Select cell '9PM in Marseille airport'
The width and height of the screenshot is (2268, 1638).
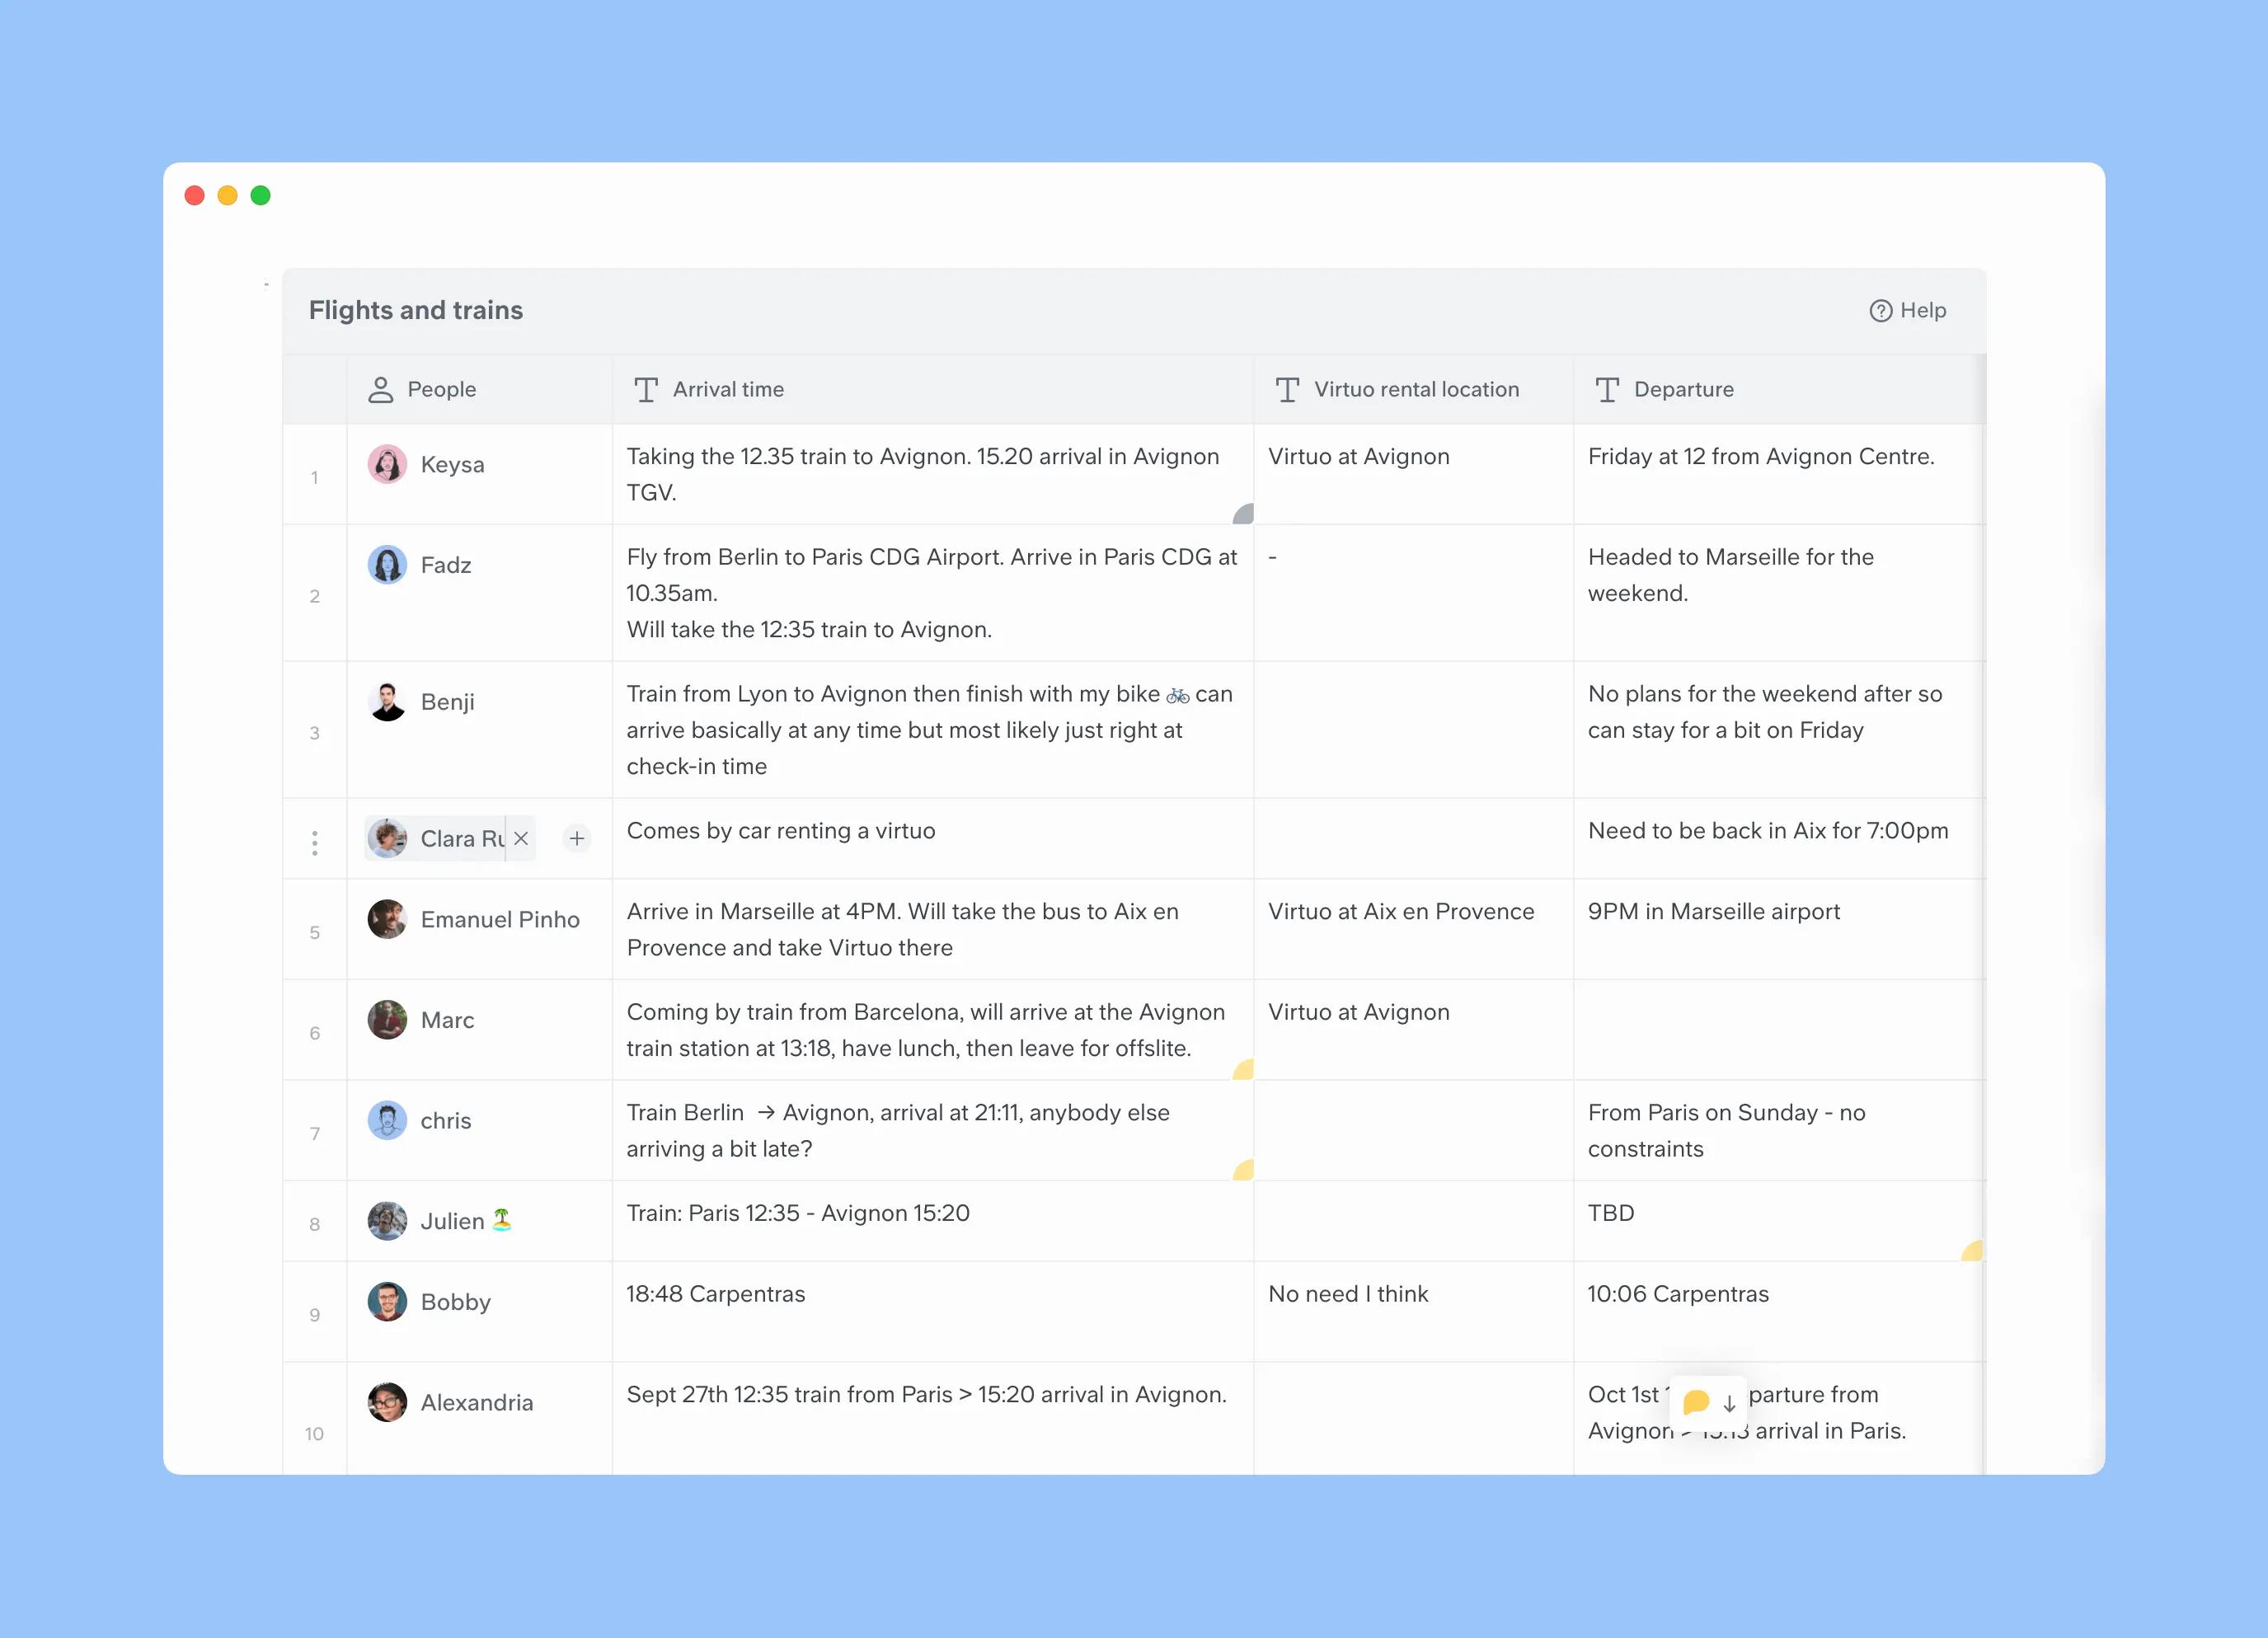1778,929
